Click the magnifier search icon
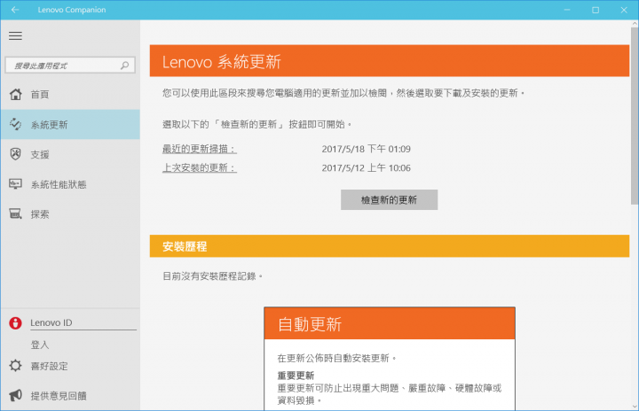639x411 pixels. (125, 66)
